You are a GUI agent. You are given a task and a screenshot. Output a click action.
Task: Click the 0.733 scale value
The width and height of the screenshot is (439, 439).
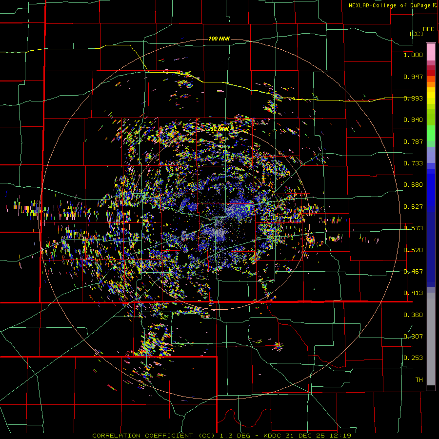coord(413,163)
